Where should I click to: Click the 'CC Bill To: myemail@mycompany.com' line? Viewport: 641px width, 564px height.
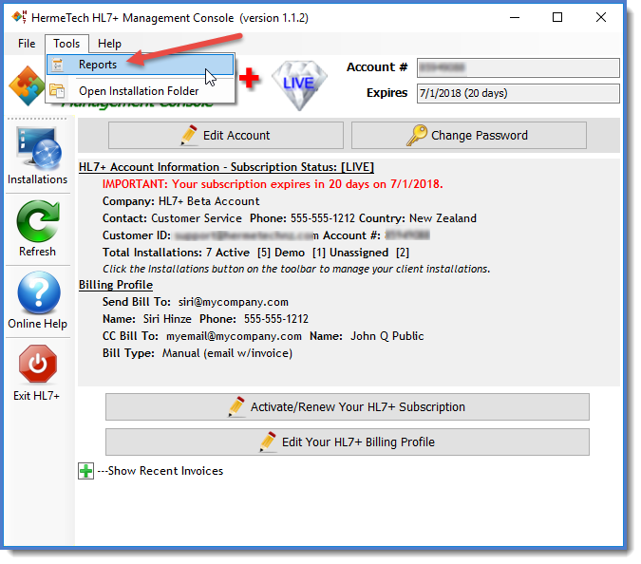click(263, 336)
